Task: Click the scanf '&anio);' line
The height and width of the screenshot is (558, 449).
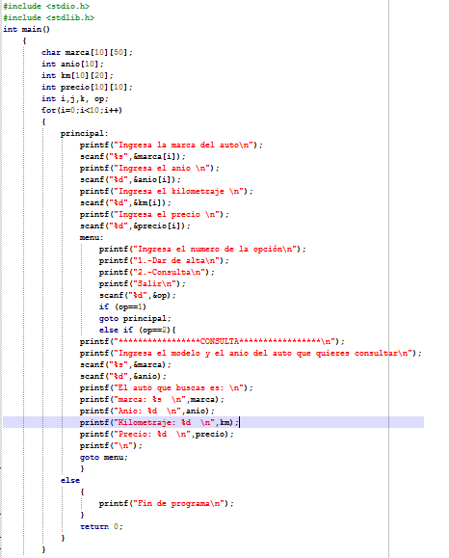Action: coord(123,376)
